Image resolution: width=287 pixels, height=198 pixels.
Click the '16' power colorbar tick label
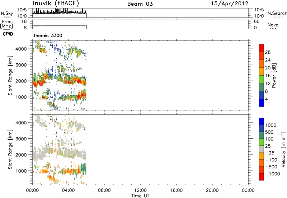[x=268, y=76]
